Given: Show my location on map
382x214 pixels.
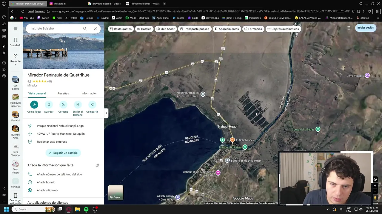Looking at the screenshot, I should click(375, 179).
